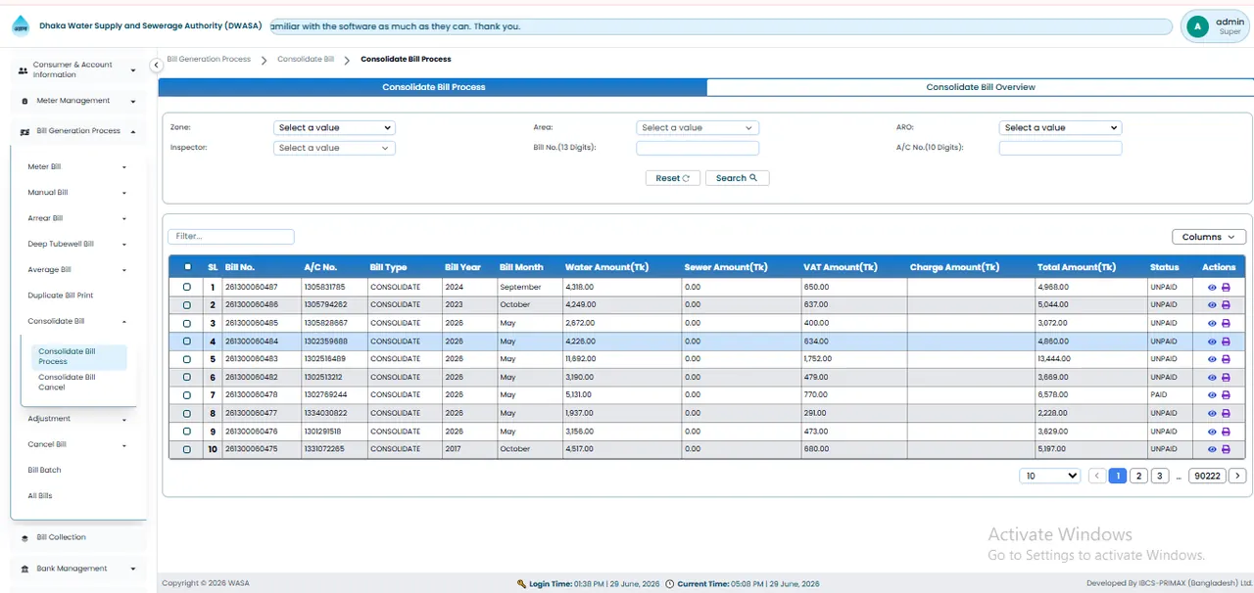
Task: Print bill 261300060477 using printer icon
Action: (1226, 414)
